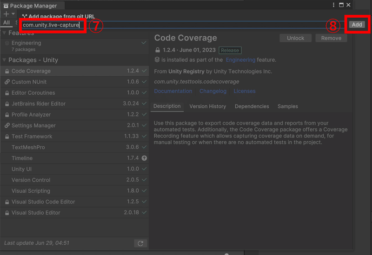Select Settings Manager package row

pos(74,125)
